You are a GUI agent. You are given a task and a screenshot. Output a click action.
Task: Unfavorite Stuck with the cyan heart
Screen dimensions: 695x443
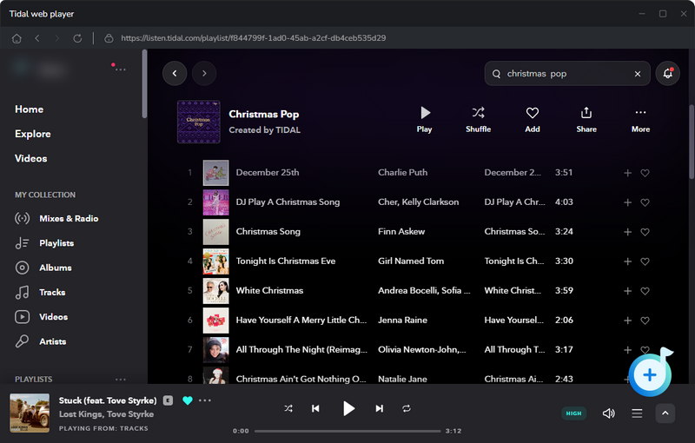pyautogui.click(x=188, y=400)
